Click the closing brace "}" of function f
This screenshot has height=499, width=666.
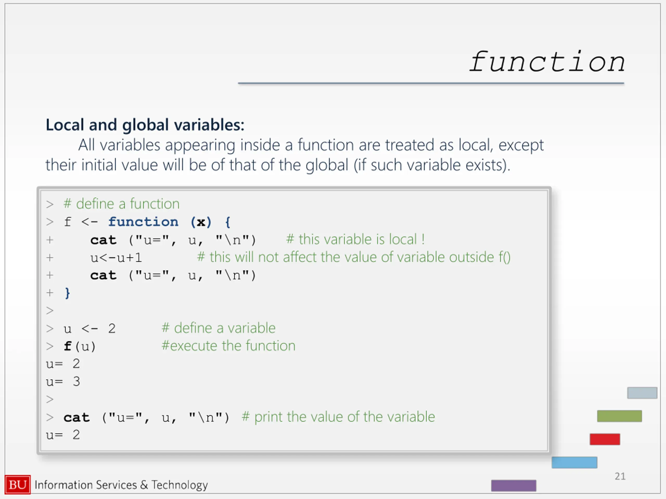(x=67, y=293)
